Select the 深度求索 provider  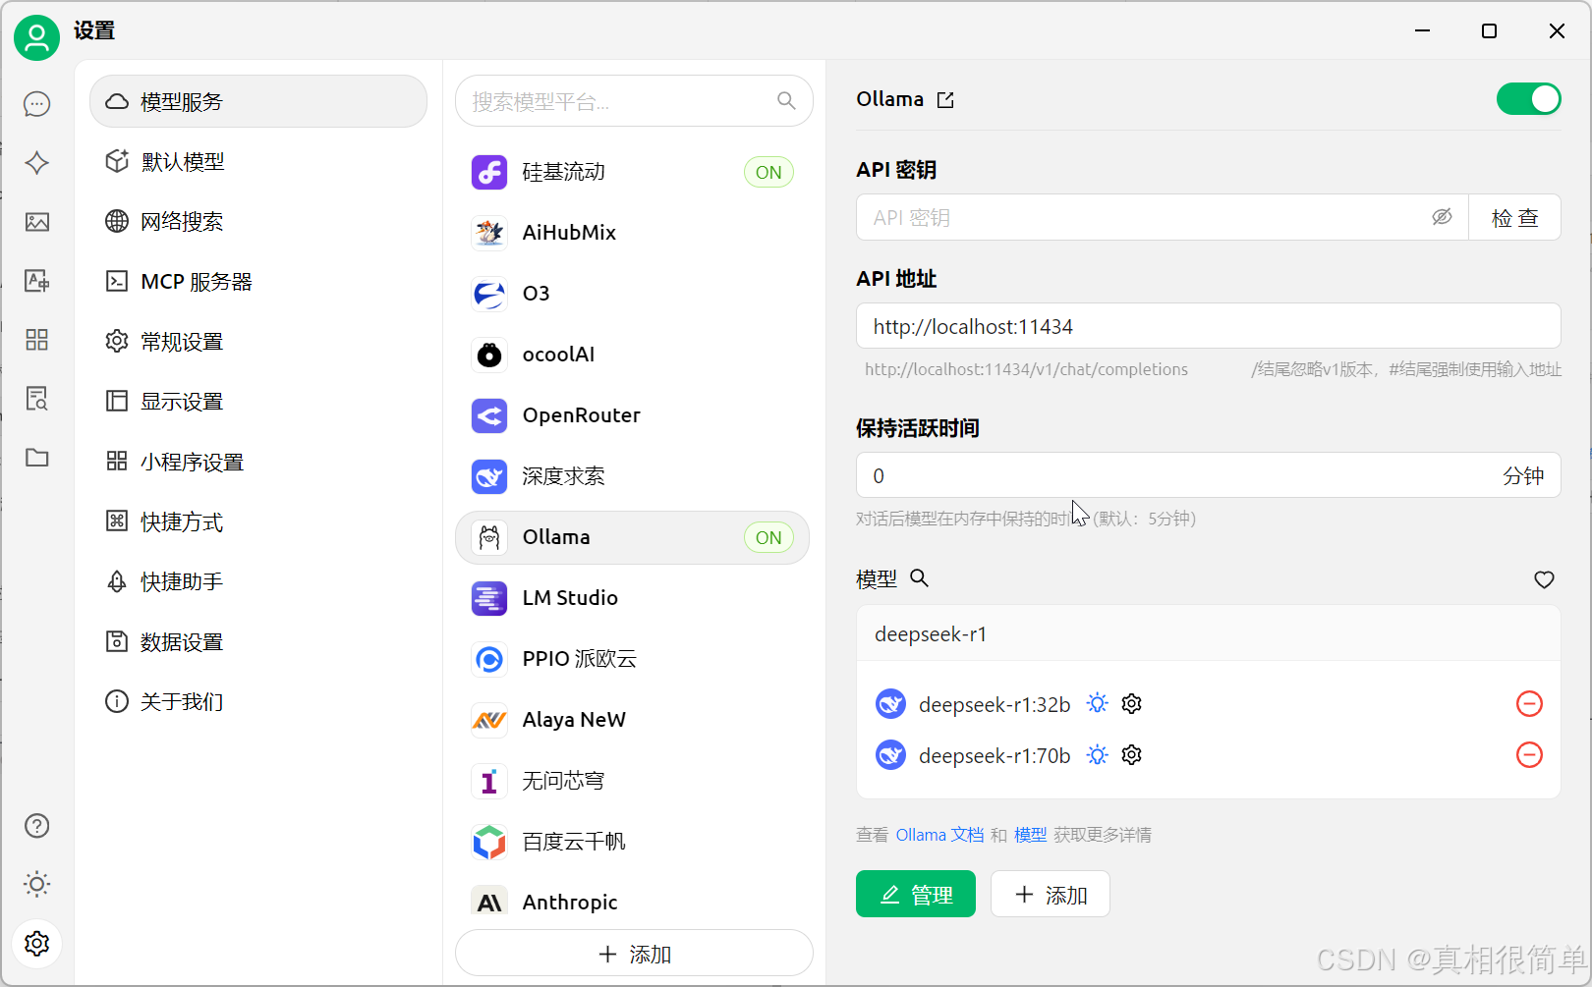click(632, 476)
